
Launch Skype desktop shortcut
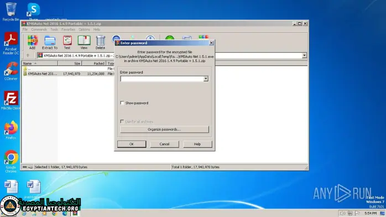[34, 12]
